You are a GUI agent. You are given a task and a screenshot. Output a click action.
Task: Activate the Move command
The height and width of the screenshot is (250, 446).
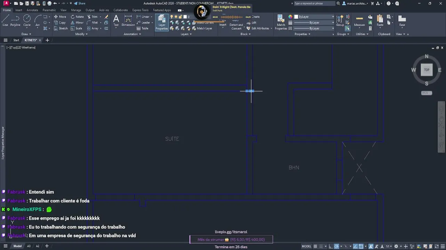(60, 17)
